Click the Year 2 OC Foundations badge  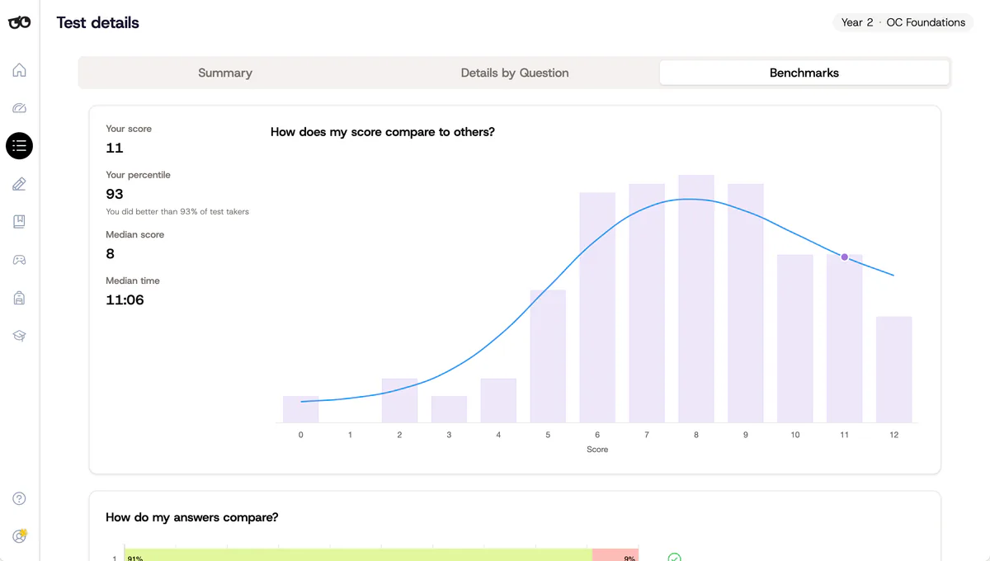pos(903,22)
